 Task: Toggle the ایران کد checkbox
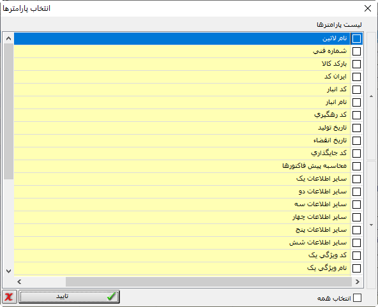356,77
